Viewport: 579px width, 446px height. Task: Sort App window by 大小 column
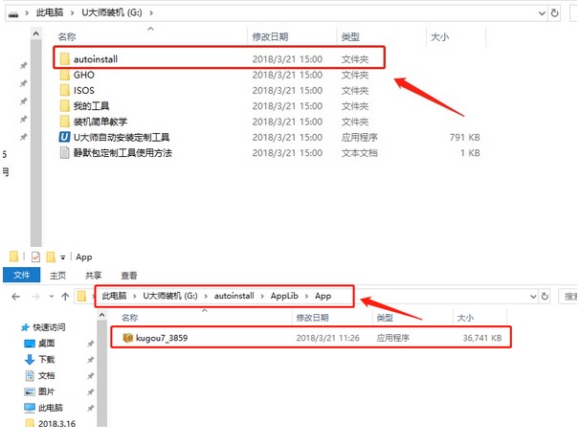point(465,318)
